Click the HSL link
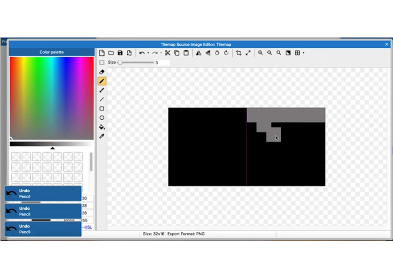This screenshot has width=393, height=278. (x=88, y=227)
